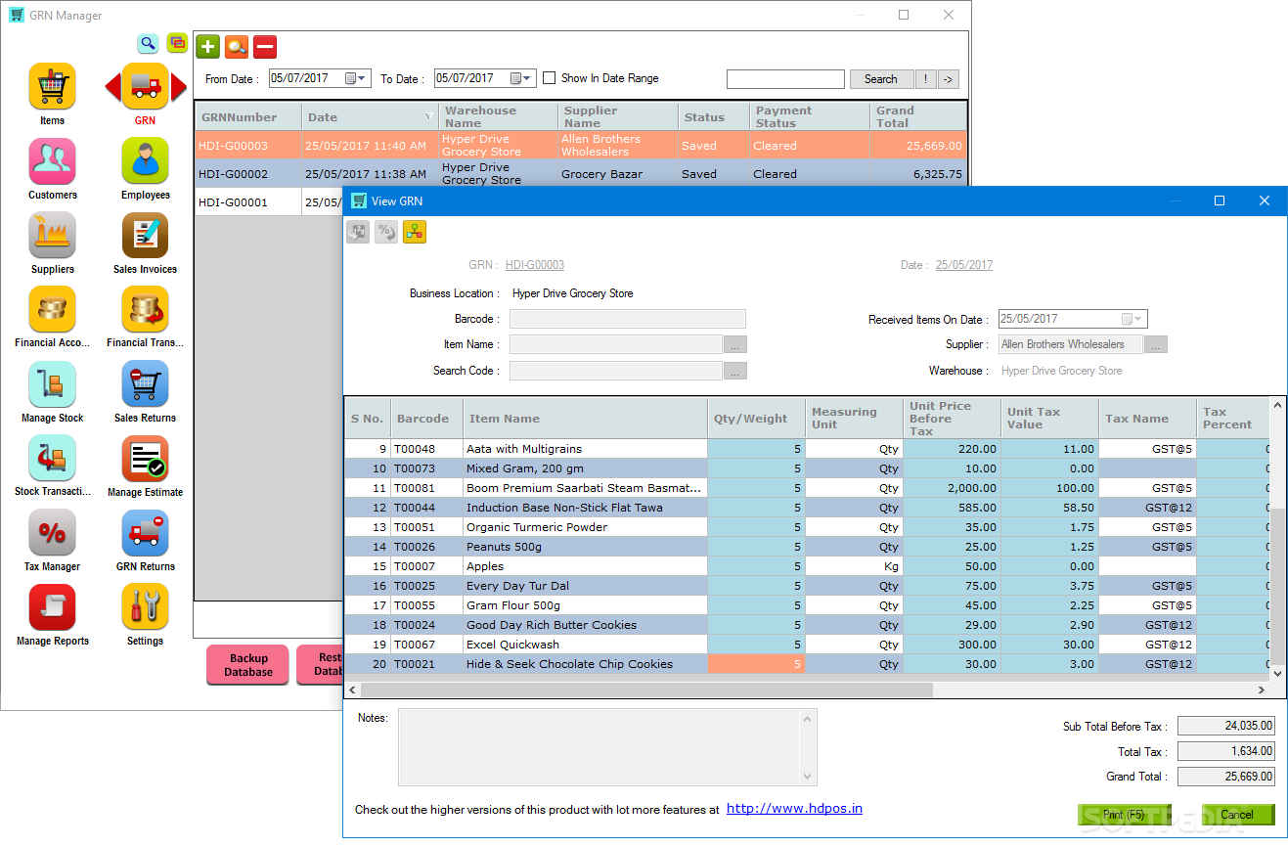
Task: Open the Items module icon
Action: point(53,86)
